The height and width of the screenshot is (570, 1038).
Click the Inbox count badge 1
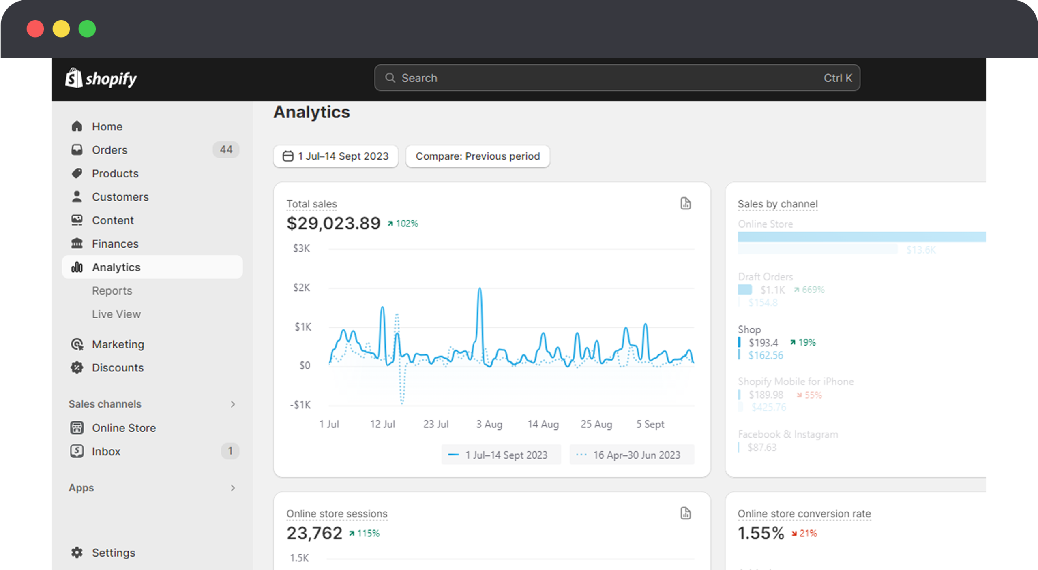(x=230, y=451)
